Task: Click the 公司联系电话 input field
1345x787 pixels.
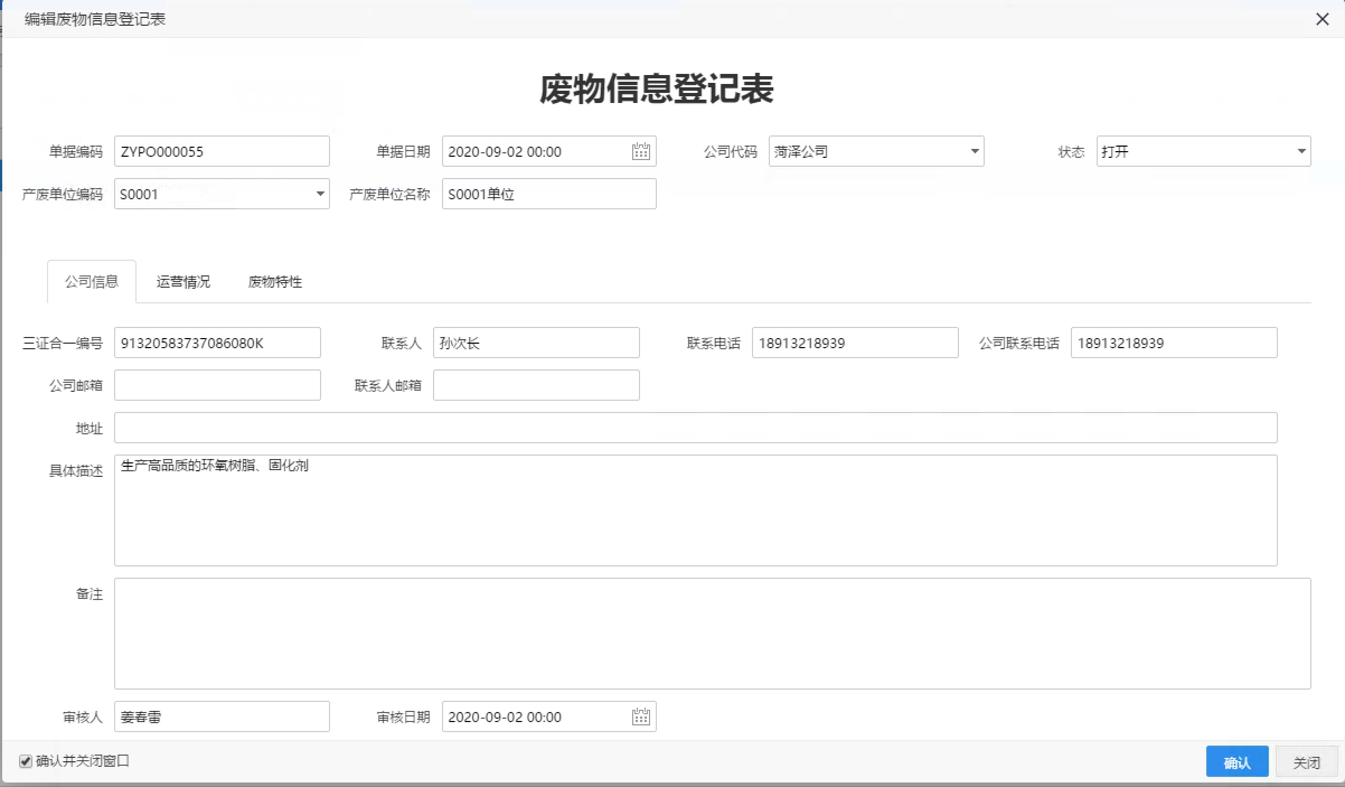Action: 1174,343
